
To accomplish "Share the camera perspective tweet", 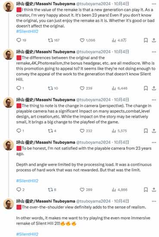I will (x=154, y=131).
